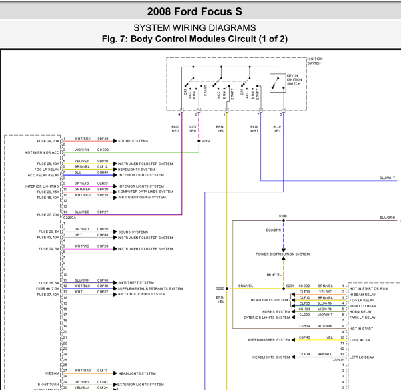Image resolution: width=401 pixels, height=390 pixels.
Task: Click the 'HOT IN START OR RUN' label
Action: [x=368, y=288]
